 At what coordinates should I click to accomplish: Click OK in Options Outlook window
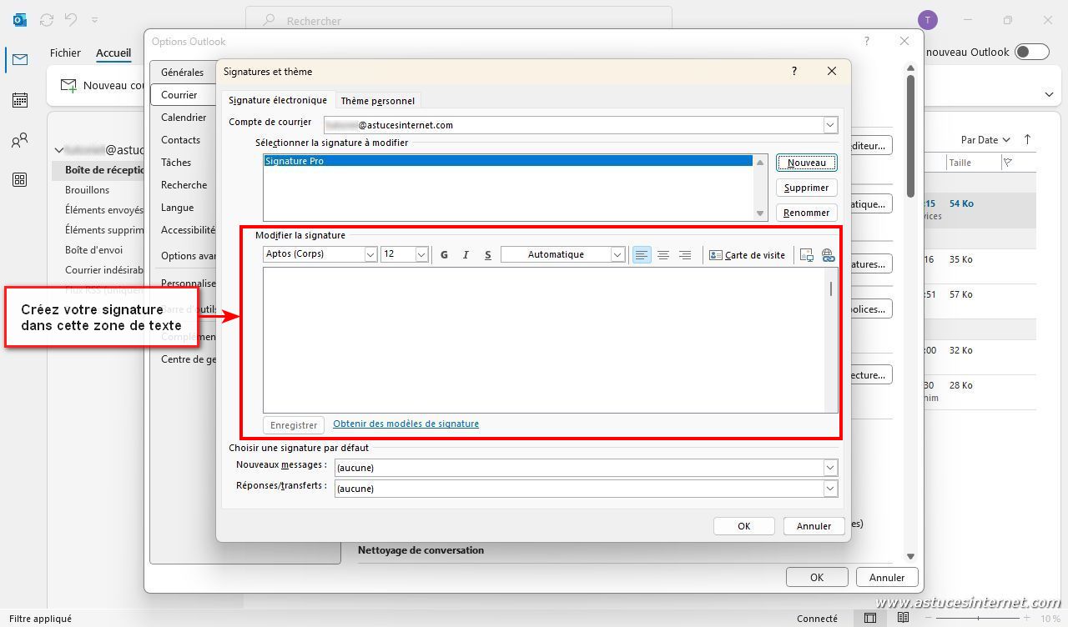click(x=817, y=577)
